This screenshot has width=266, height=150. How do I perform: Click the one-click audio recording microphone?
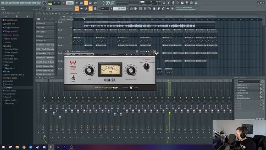click(x=173, y=3)
